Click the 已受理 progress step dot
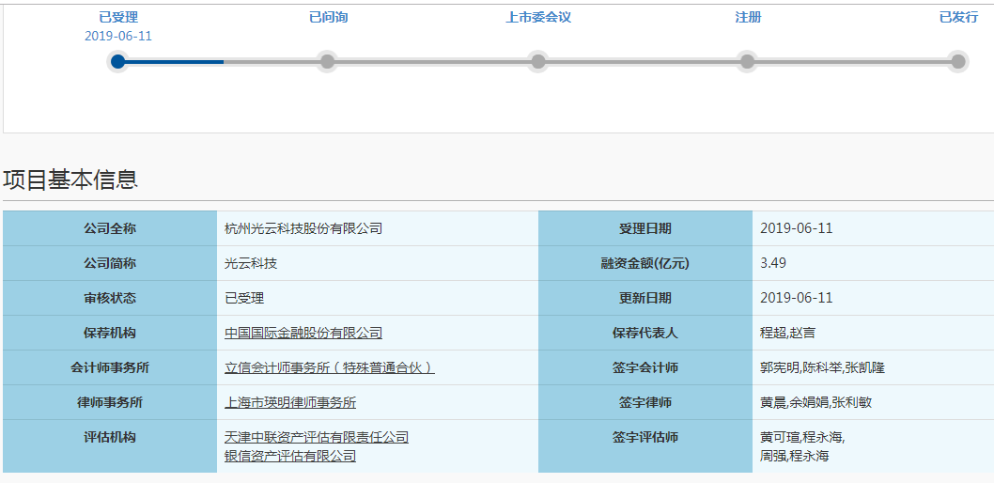Image resolution: width=994 pixels, height=483 pixels. coord(117,61)
